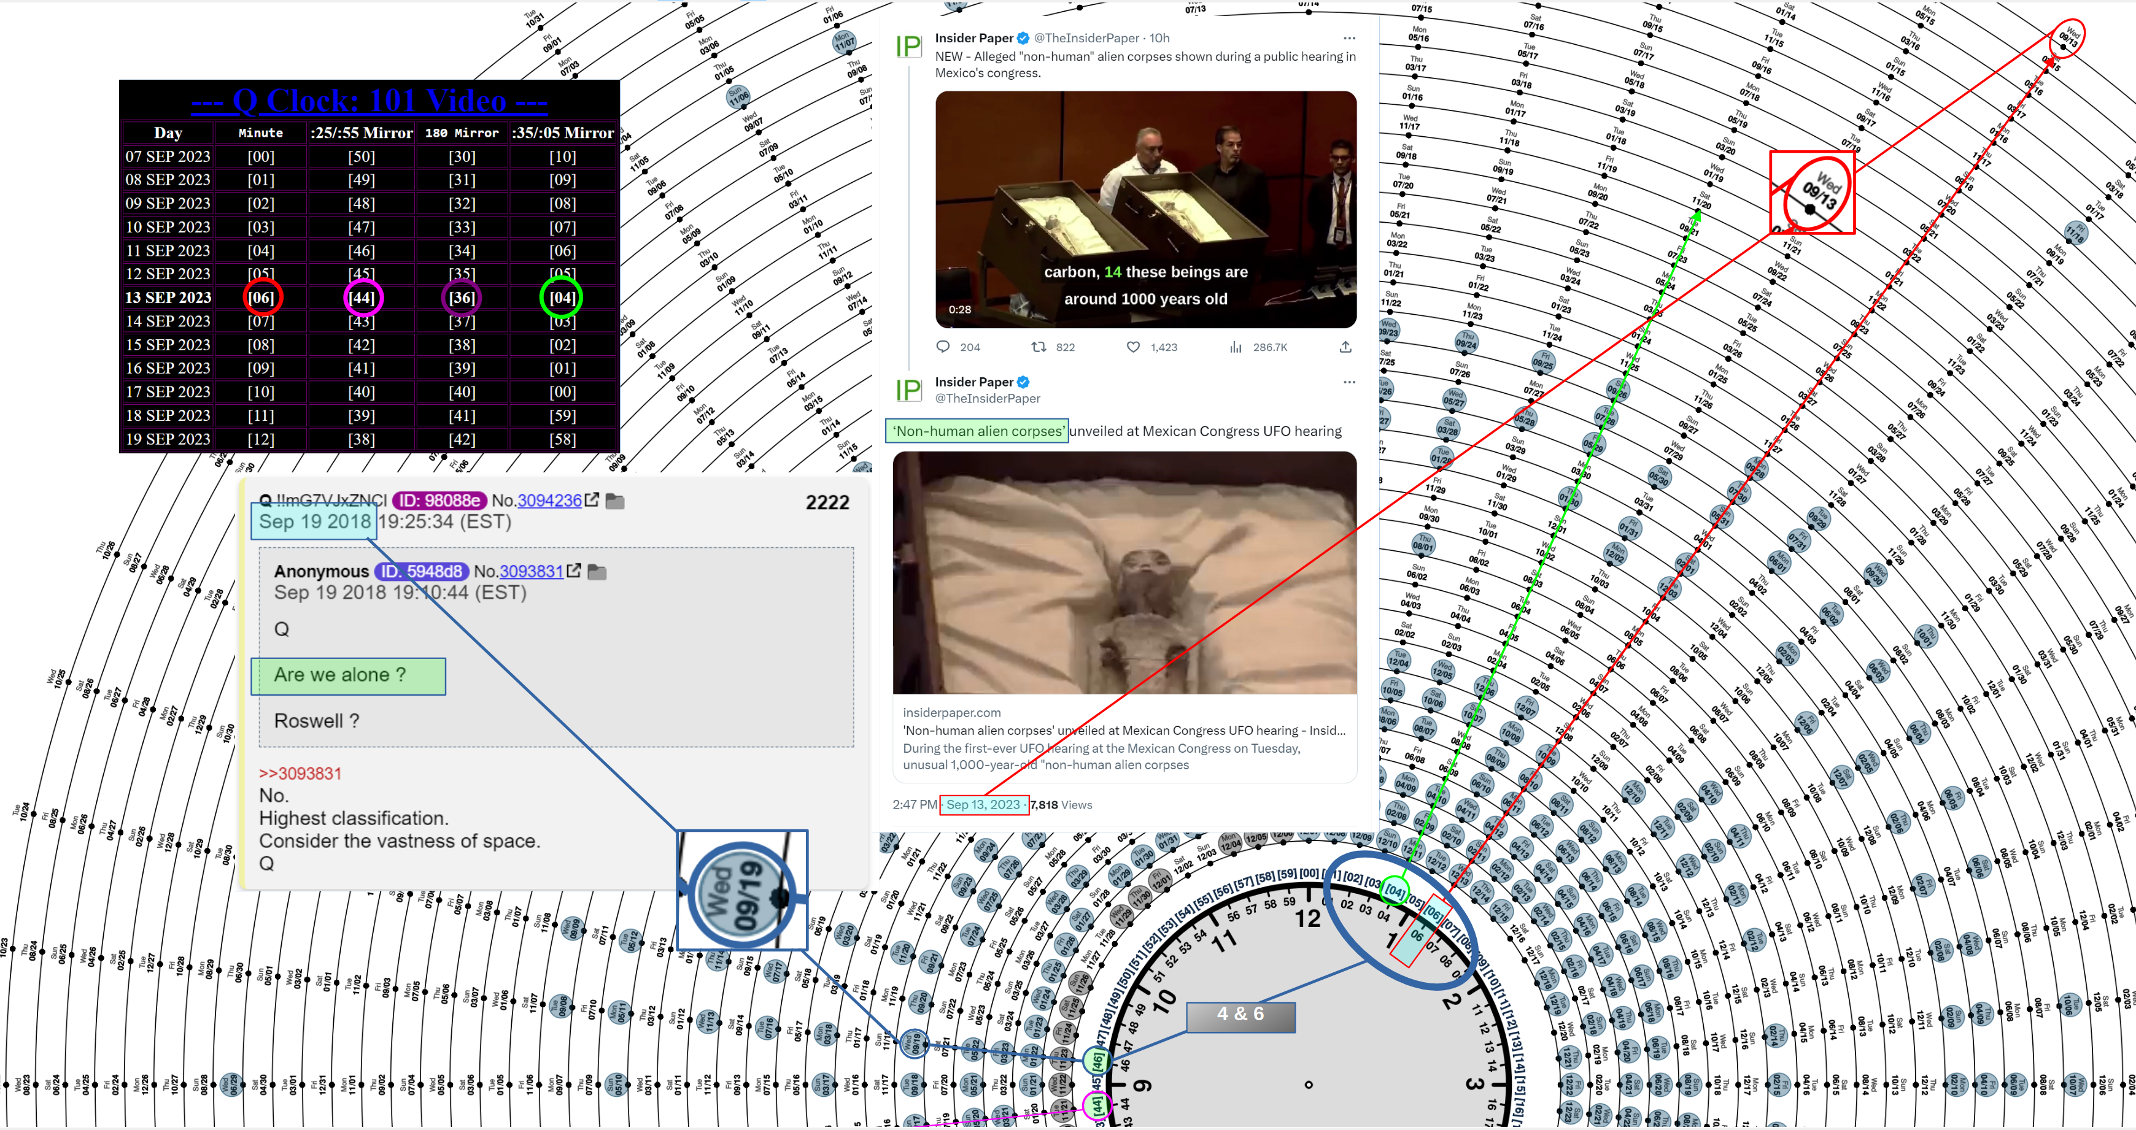
Task: Click the @TheInsiderPaper handle below the second tweet name
Action: coord(988,399)
